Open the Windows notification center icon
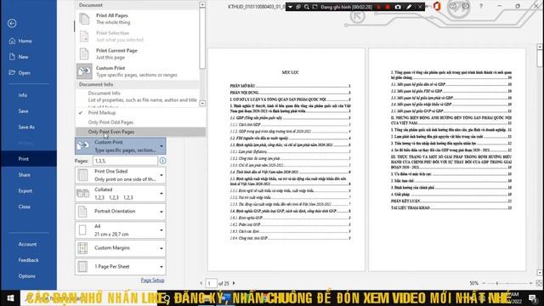Image resolution: width=544 pixels, height=306 pixels. (533, 298)
